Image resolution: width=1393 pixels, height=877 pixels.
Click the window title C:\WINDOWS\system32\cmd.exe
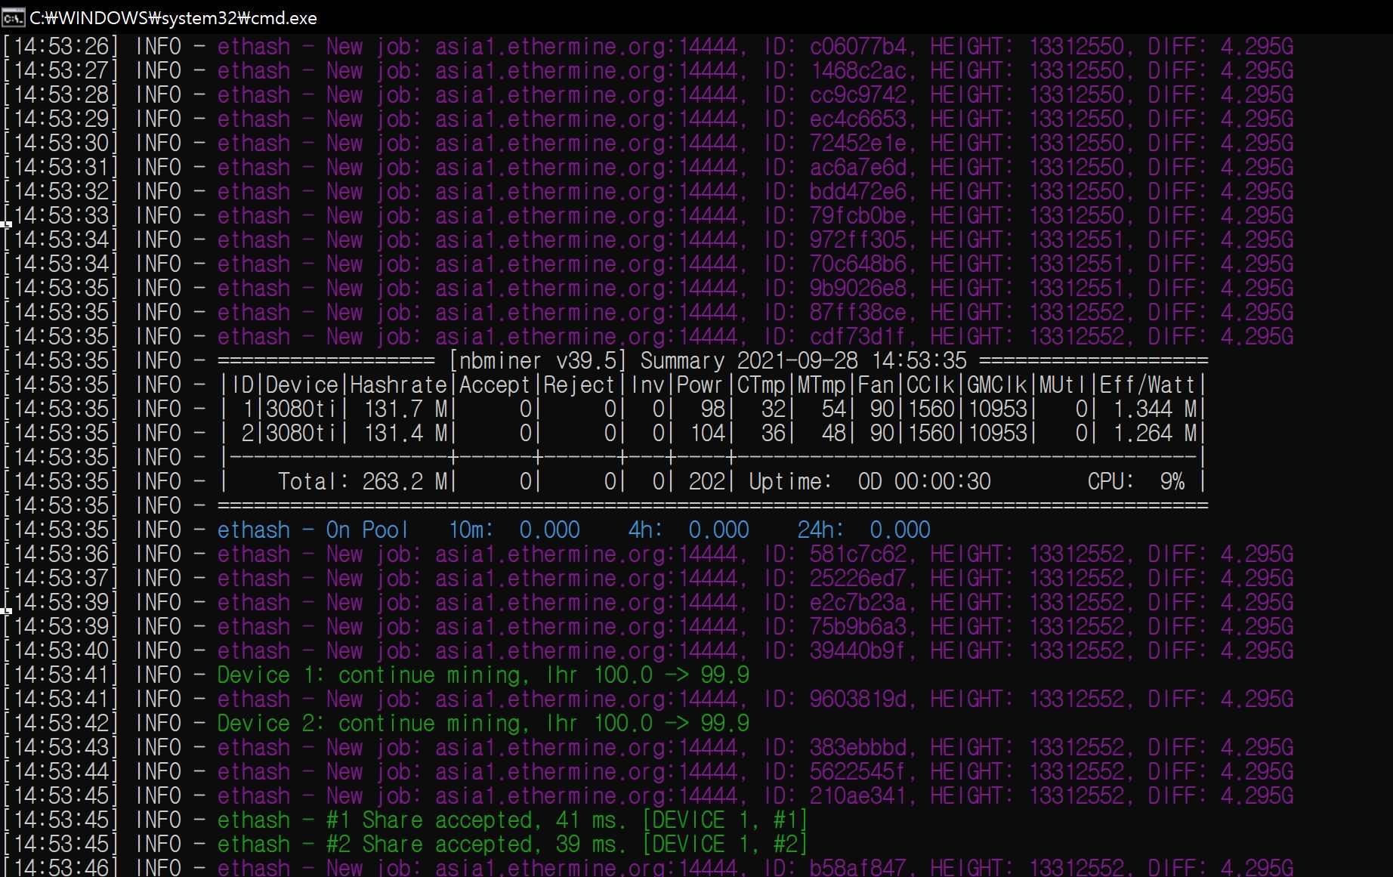click(173, 17)
